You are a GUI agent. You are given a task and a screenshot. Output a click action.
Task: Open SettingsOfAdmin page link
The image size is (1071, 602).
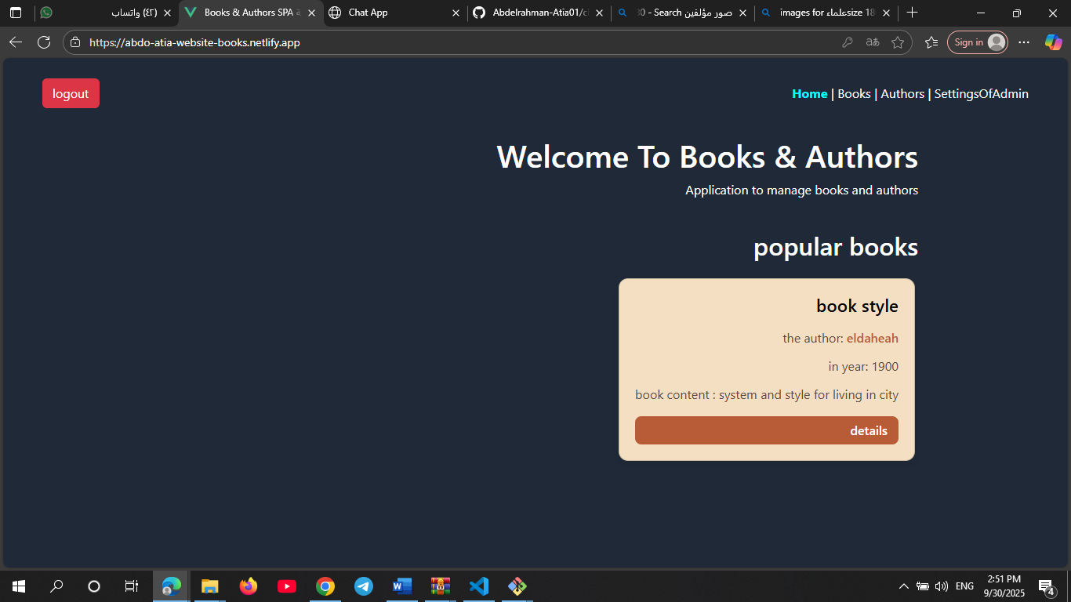(981, 94)
